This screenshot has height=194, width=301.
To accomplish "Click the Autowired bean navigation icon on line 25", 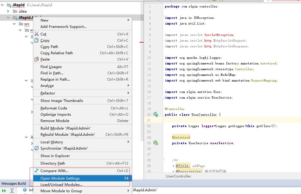I will [156, 143].
